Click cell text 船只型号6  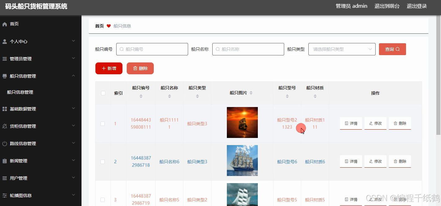click(x=287, y=162)
